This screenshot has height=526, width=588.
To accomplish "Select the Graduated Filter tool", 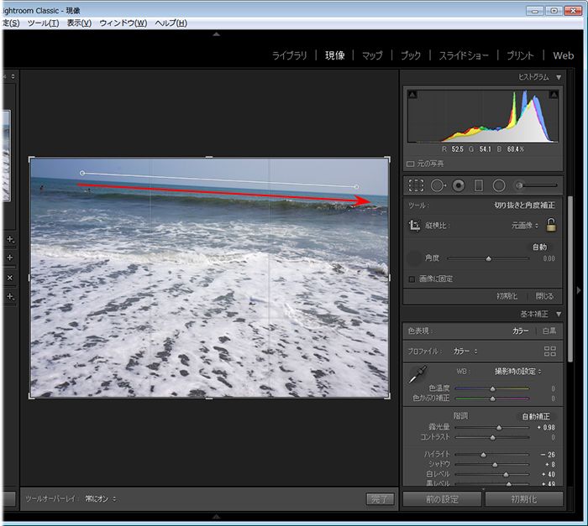I will pos(479,185).
